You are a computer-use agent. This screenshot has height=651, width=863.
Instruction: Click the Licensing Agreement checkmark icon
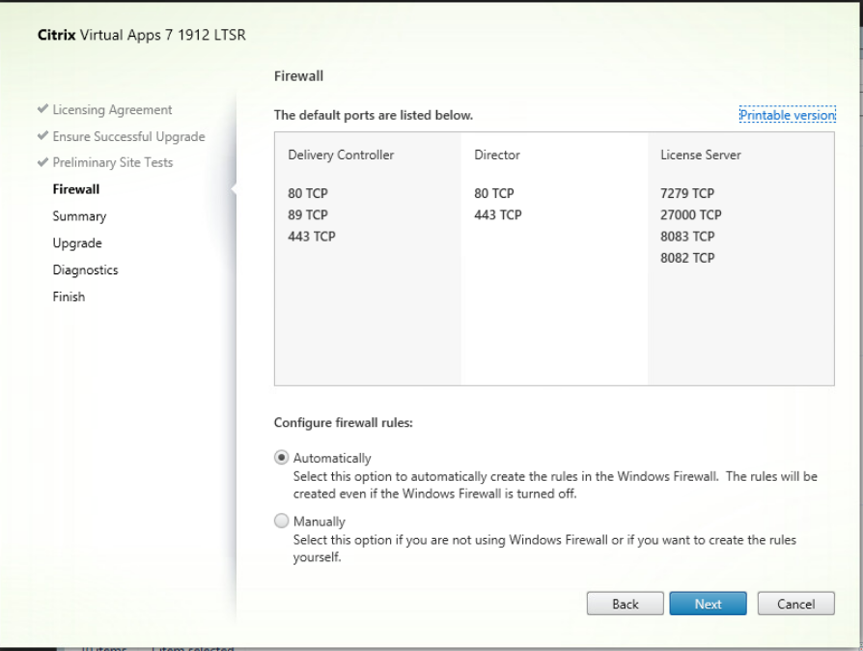tap(42, 108)
